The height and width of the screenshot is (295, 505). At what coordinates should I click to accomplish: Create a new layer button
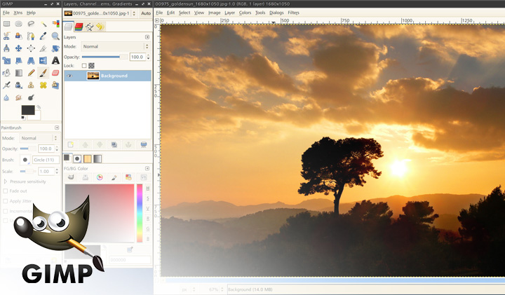coord(71,145)
